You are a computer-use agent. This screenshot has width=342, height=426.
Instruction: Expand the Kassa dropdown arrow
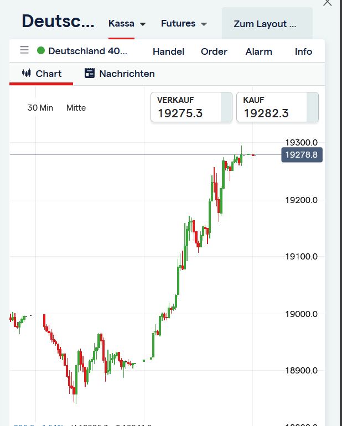pyautogui.click(x=143, y=24)
